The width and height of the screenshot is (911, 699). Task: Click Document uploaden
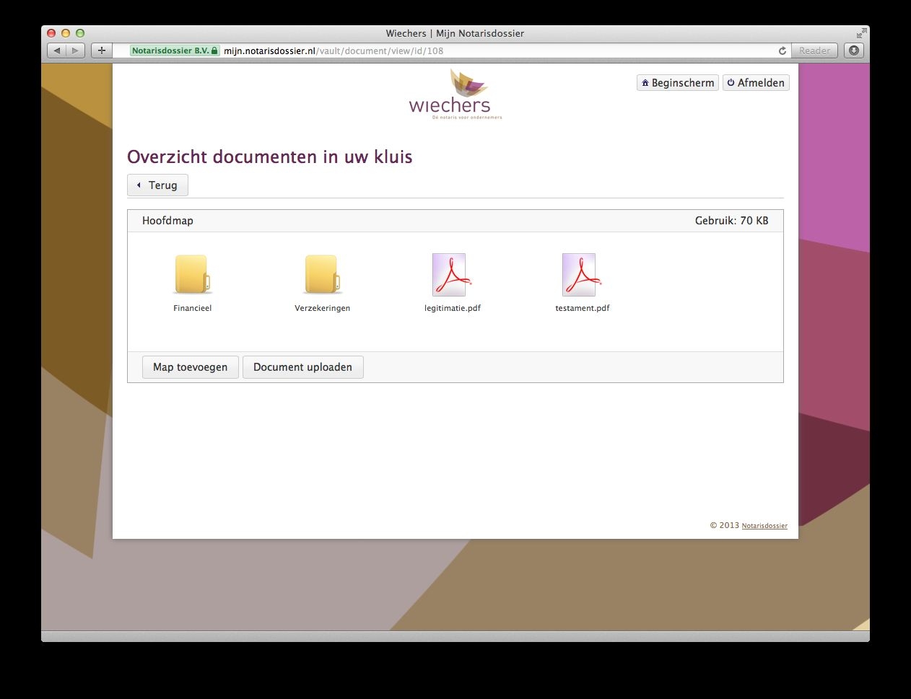303,367
